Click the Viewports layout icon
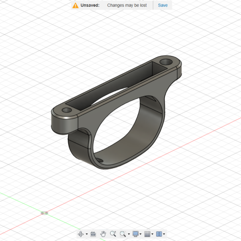241x241 pixels. click(x=159, y=234)
